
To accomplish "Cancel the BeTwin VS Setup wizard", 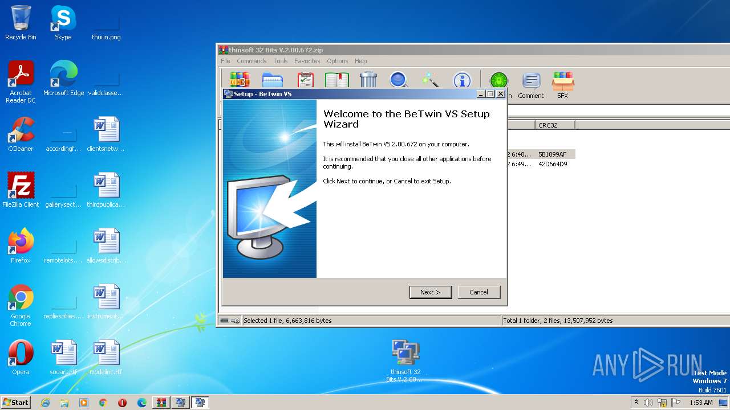I will 479,292.
